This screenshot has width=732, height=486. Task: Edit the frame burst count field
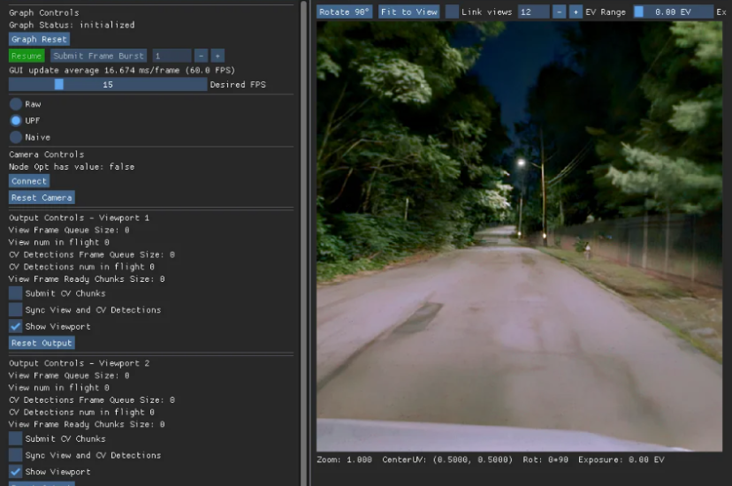172,56
